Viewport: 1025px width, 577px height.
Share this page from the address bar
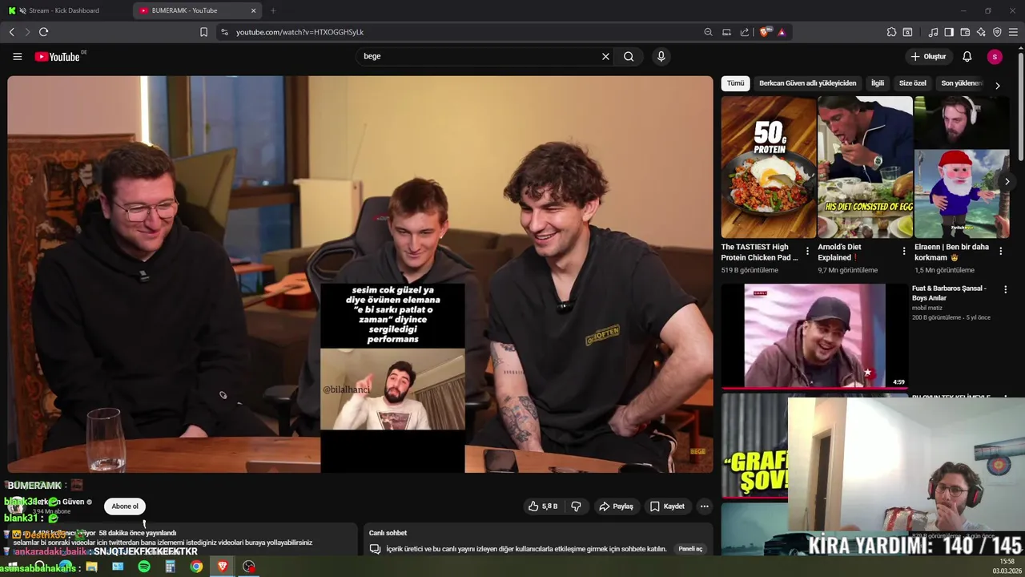745,32
